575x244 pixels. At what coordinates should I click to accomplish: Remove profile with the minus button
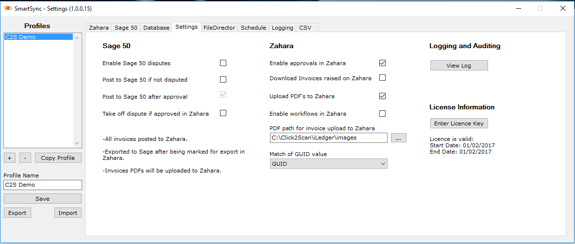point(25,158)
